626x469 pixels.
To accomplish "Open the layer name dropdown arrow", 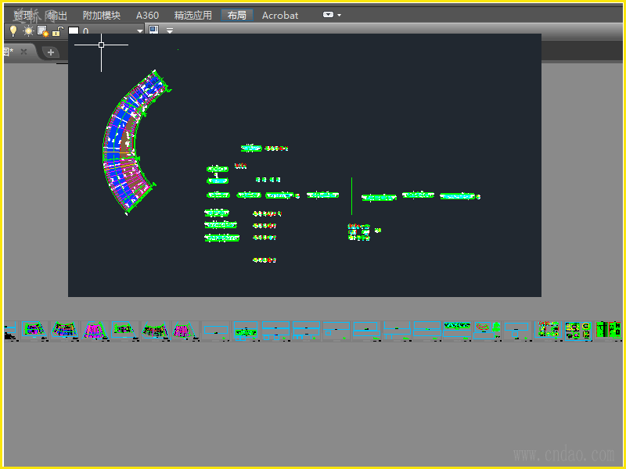I will (x=140, y=31).
